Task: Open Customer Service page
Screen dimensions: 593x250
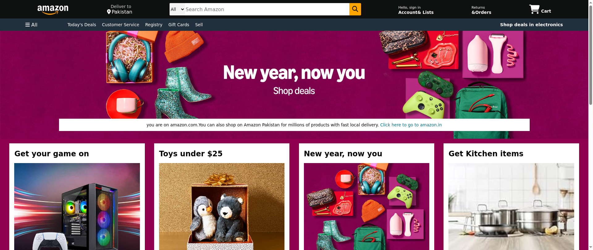Action: pyautogui.click(x=120, y=25)
